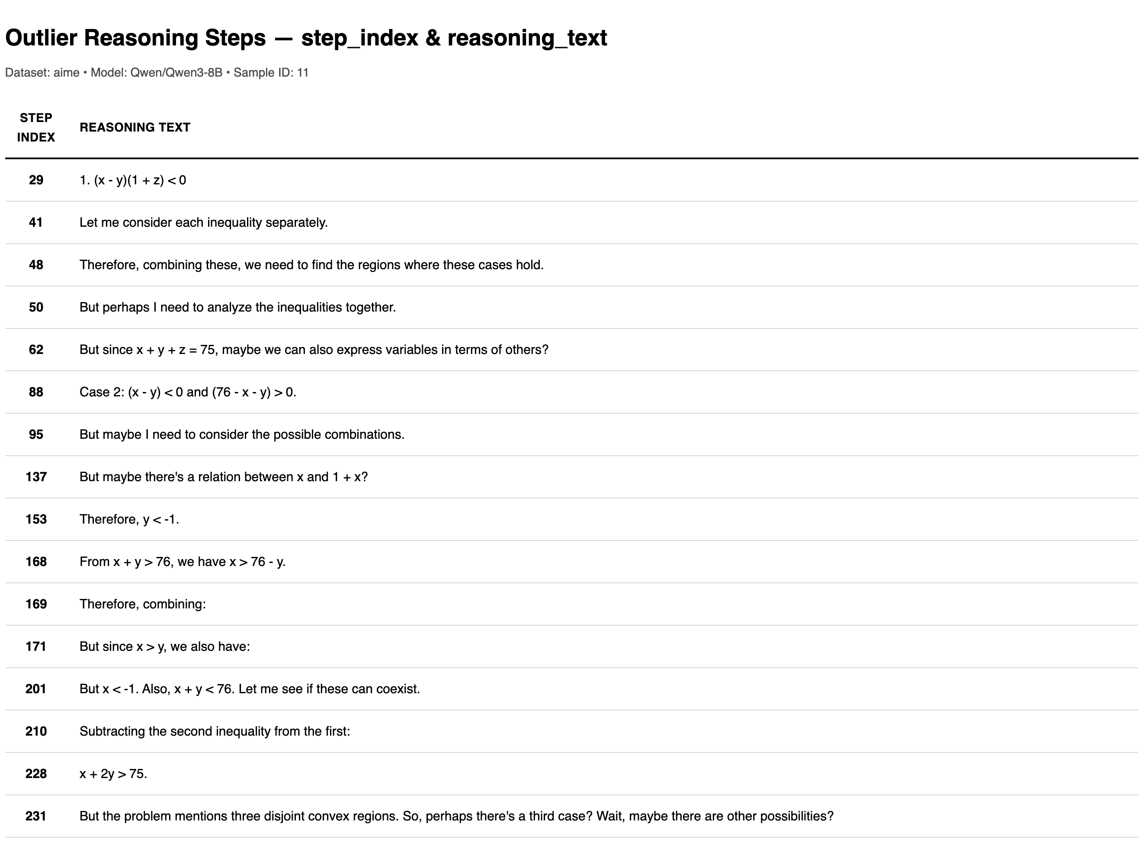
Task: Click step index 95
Action: [x=36, y=434]
